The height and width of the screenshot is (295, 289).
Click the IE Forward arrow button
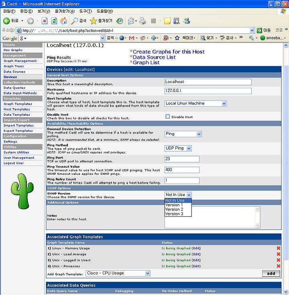click(30, 21)
